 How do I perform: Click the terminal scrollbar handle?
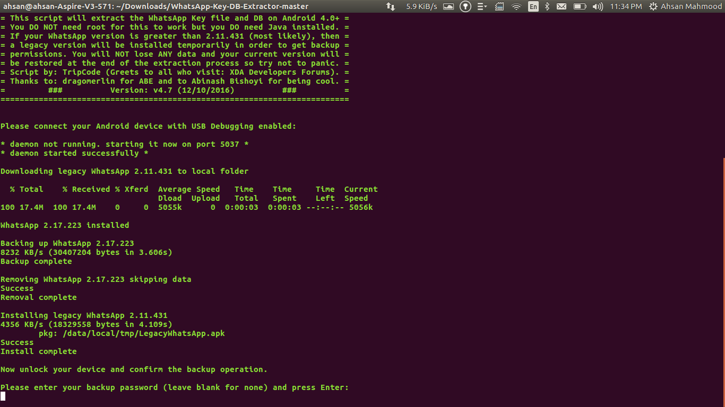[723, 282]
